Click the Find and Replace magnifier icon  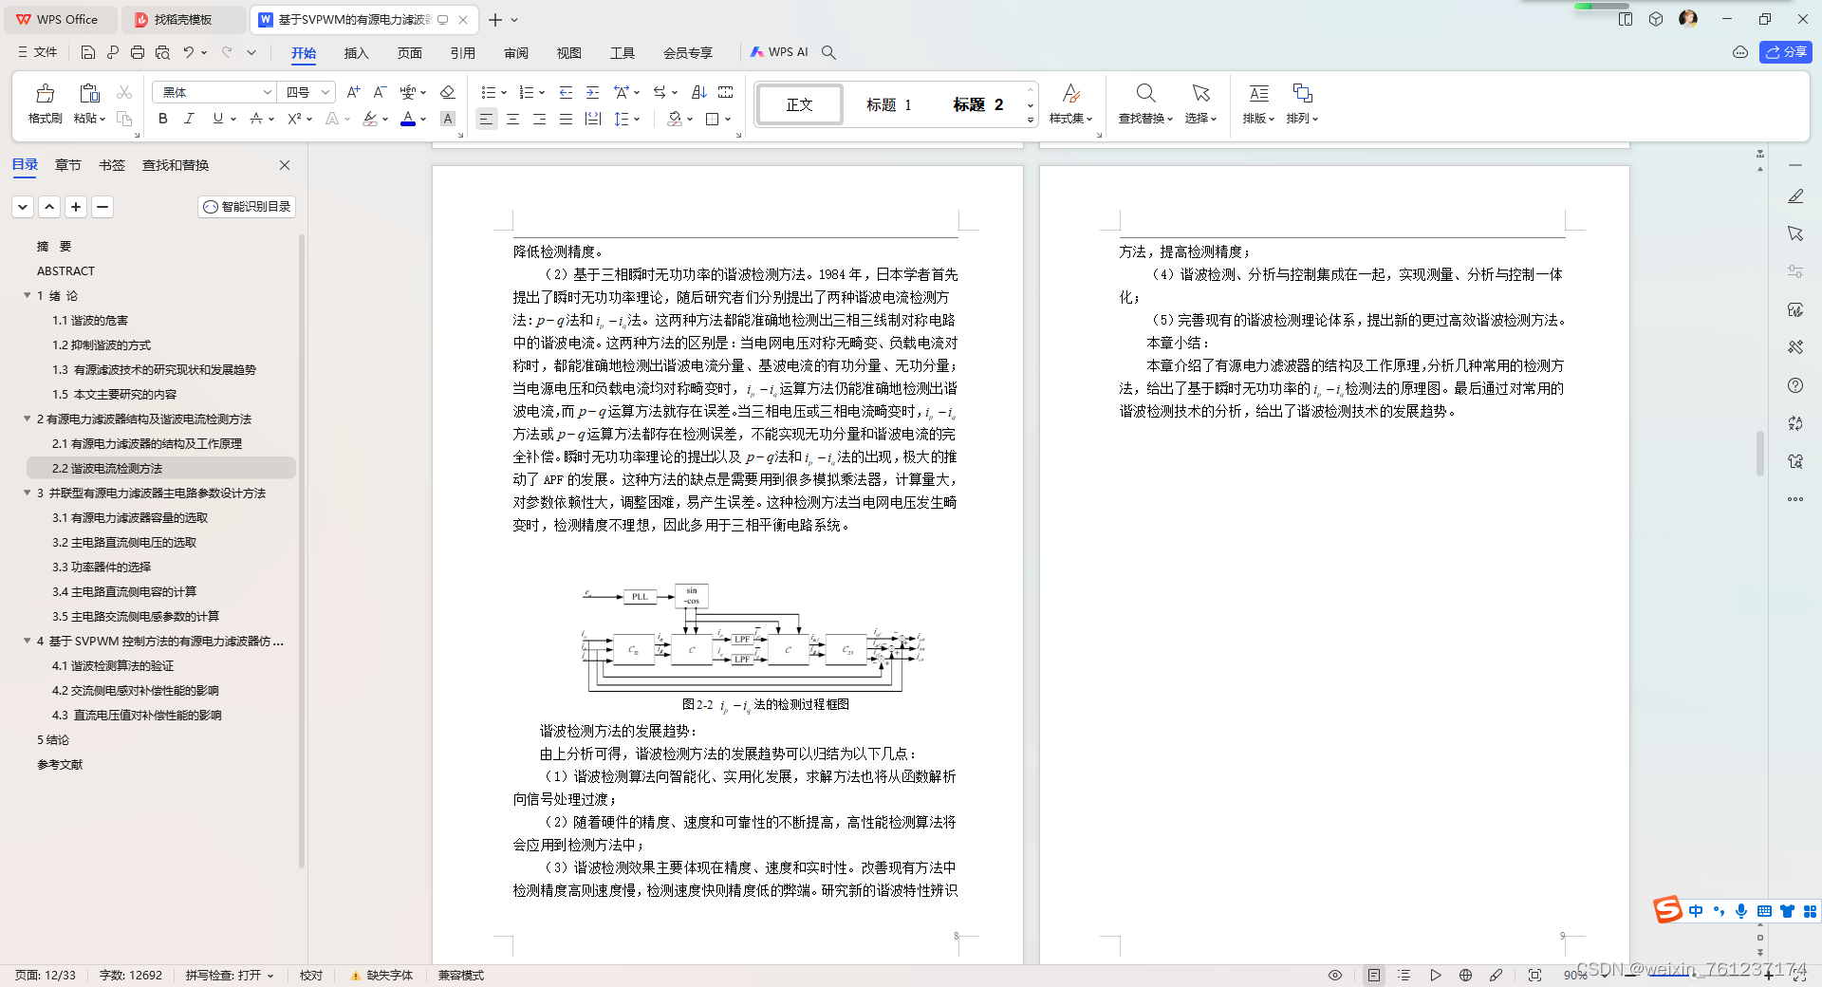[1145, 93]
